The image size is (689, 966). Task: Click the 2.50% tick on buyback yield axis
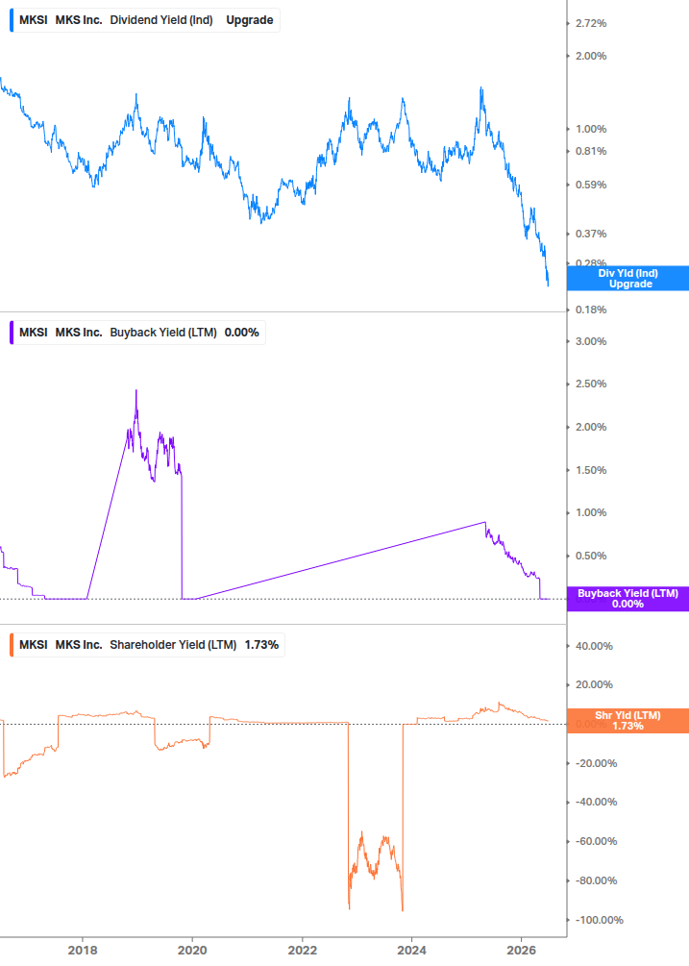[x=590, y=384]
